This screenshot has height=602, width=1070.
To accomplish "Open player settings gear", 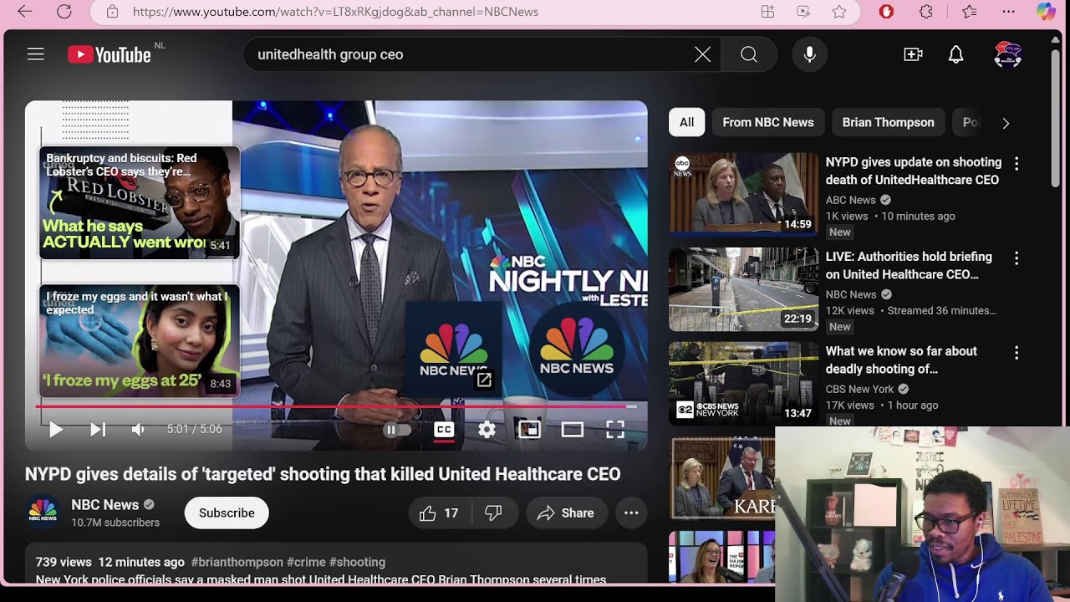I will click(x=487, y=430).
